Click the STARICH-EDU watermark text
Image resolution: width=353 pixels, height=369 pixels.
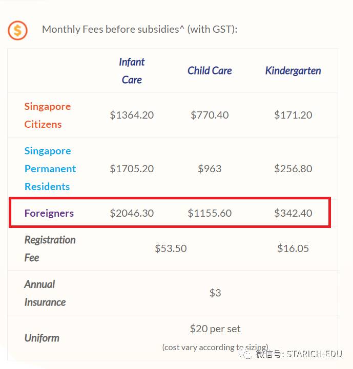click(318, 354)
